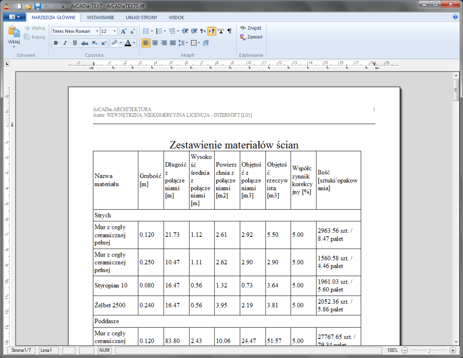Toggle bold formatting

56,43
